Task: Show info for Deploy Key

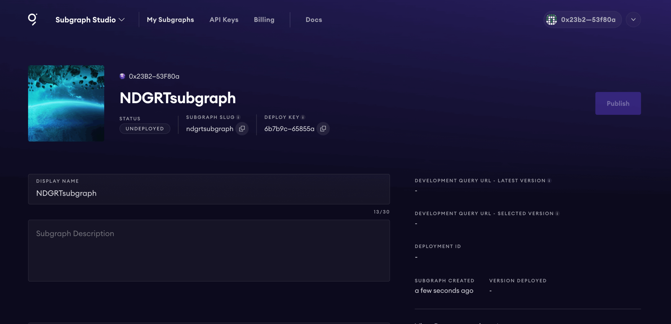Action: tap(303, 117)
